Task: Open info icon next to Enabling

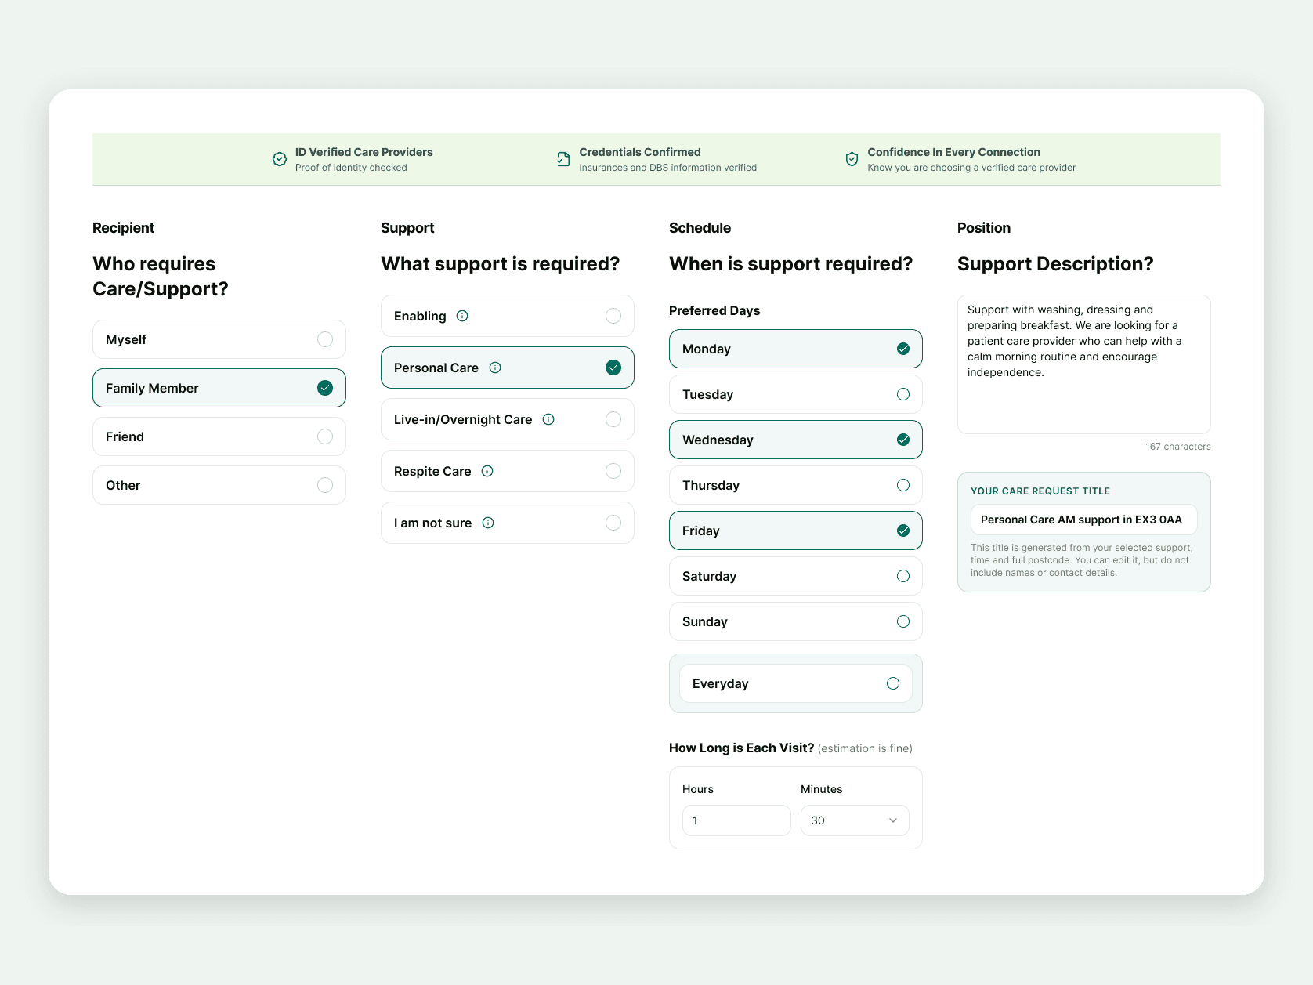Action: [462, 316]
